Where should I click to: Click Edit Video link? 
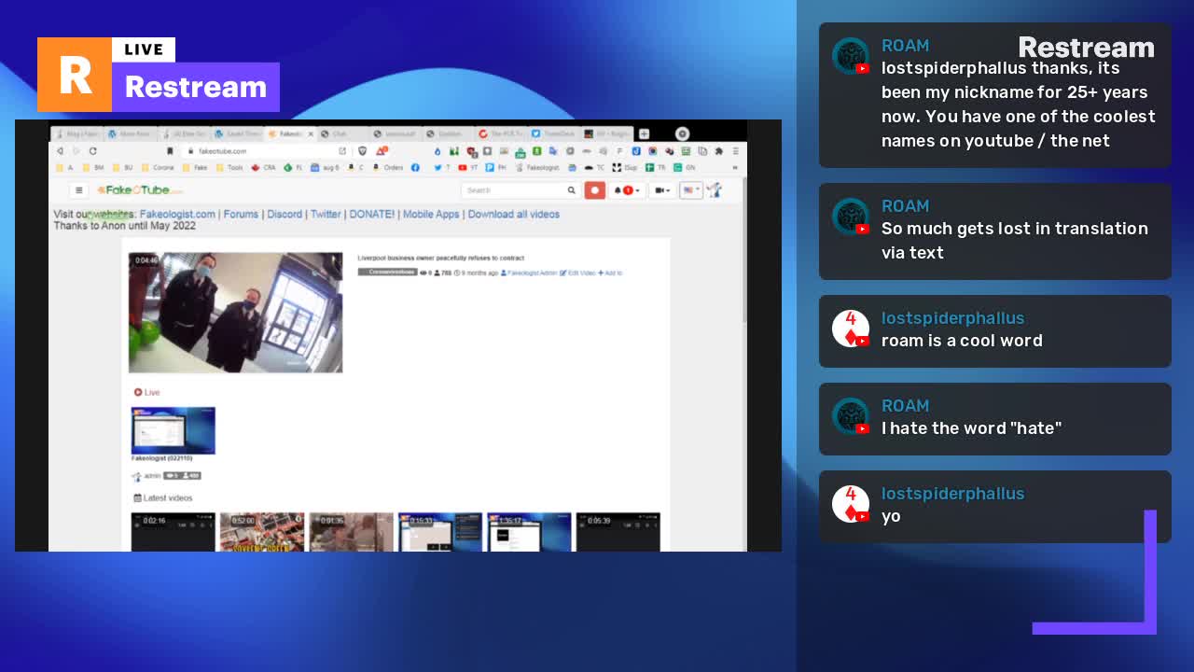[577, 273]
